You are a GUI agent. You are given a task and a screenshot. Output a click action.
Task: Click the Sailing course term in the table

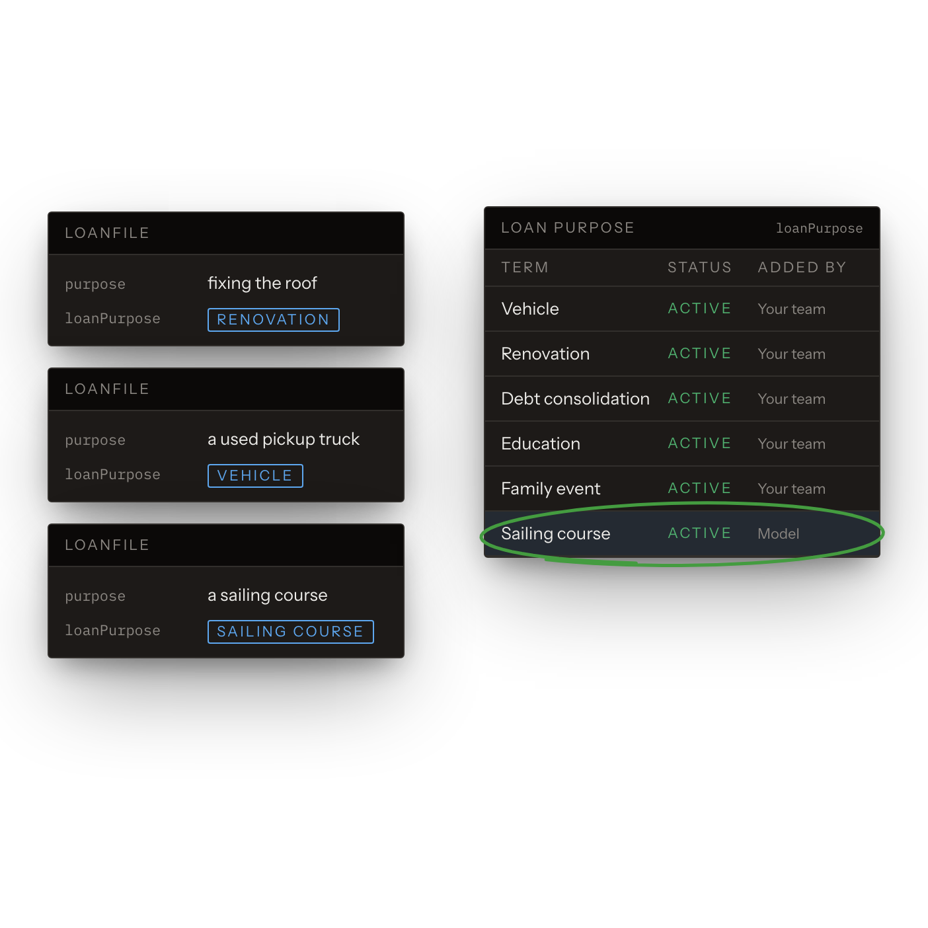[555, 533]
